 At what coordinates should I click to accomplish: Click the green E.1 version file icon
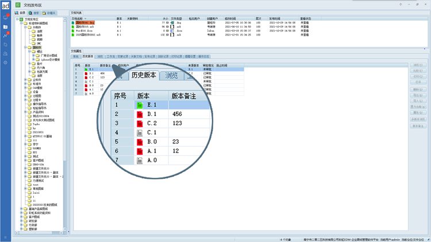point(140,105)
